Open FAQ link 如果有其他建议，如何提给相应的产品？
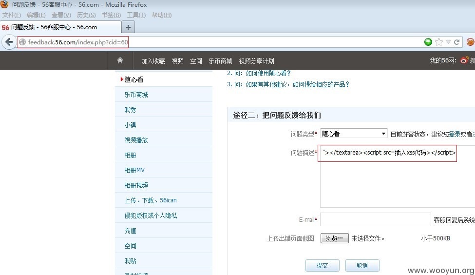The height and width of the screenshot is (275, 475). click(297, 84)
